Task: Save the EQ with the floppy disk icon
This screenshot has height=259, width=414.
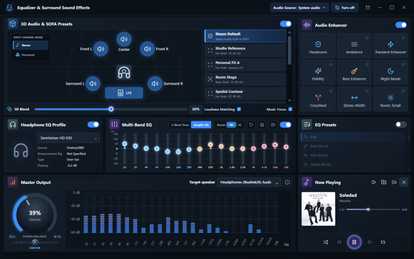Action: click(x=262, y=125)
